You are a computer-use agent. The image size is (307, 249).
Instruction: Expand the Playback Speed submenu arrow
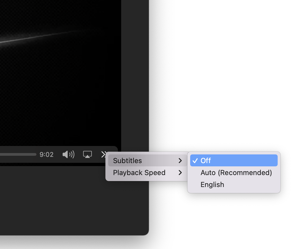pyautogui.click(x=180, y=173)
